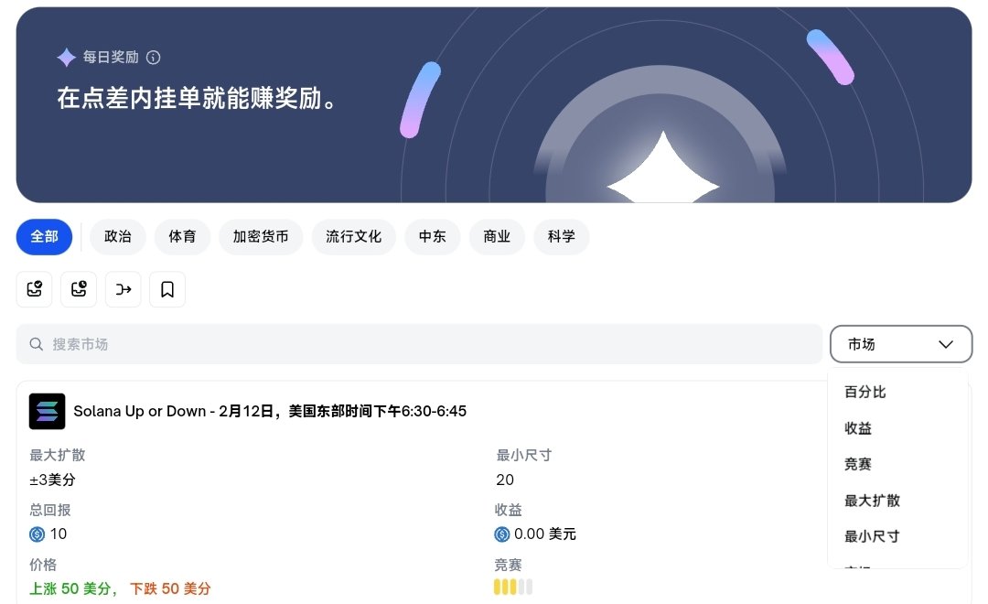The width and height of the screenshot is (988, 604).
Task: Choose 最小尺寸 in the sort dropdown
Action: [x=872, y=537]
